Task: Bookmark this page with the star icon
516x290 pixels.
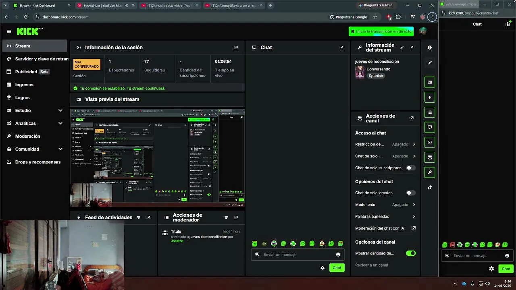Action: point(375,17)
